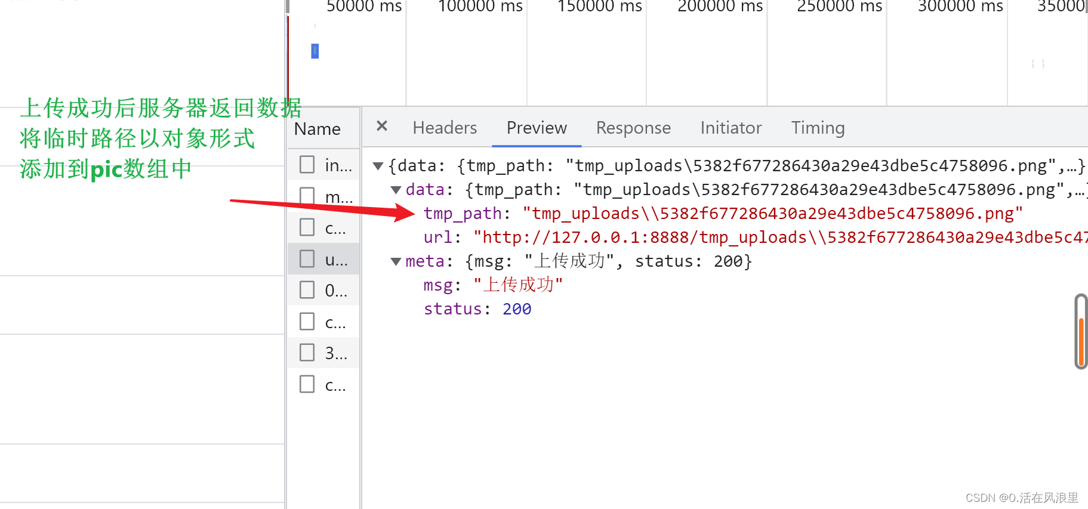
Task: Open the Headers tab
Action: pyautogui.click(x=445, y=128)
